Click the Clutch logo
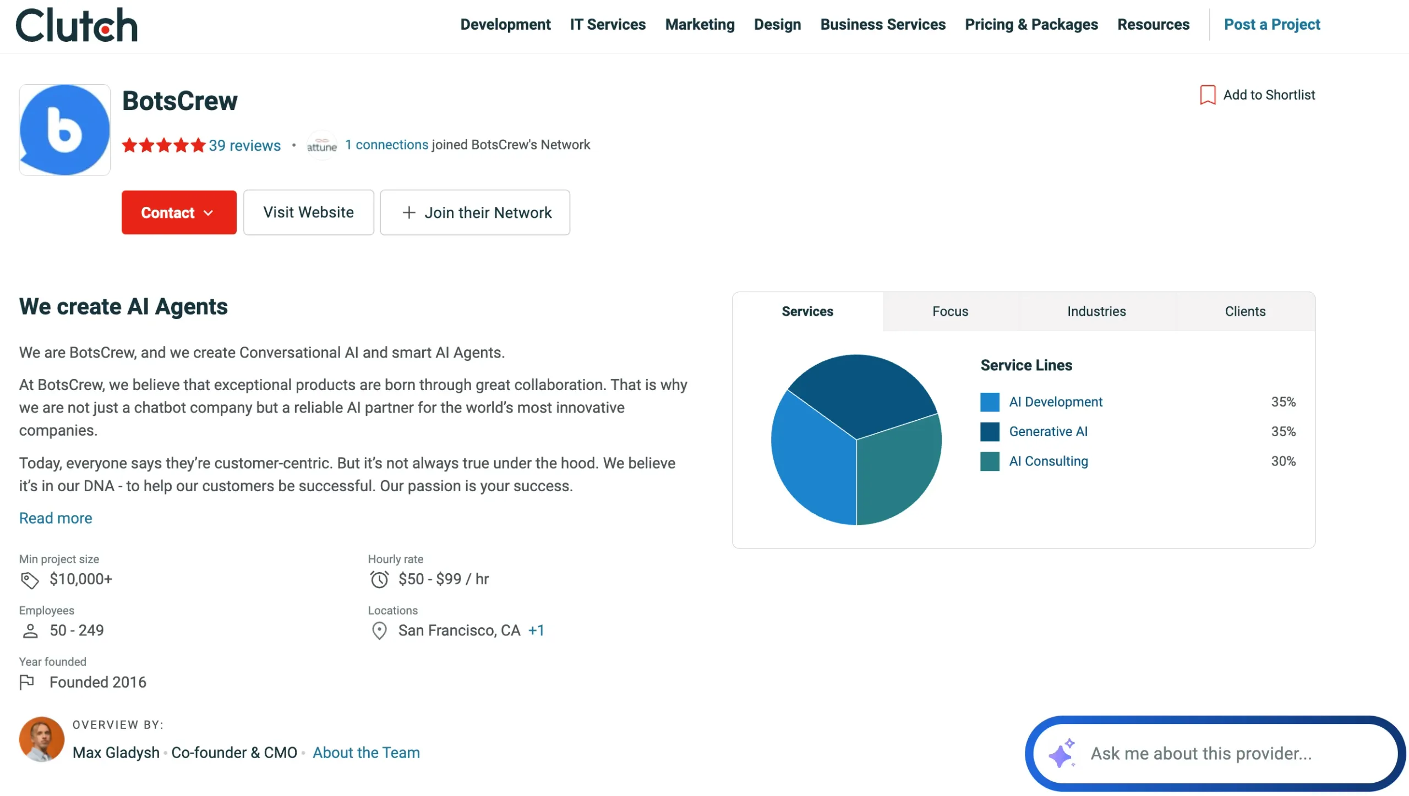 coord(77,24)
